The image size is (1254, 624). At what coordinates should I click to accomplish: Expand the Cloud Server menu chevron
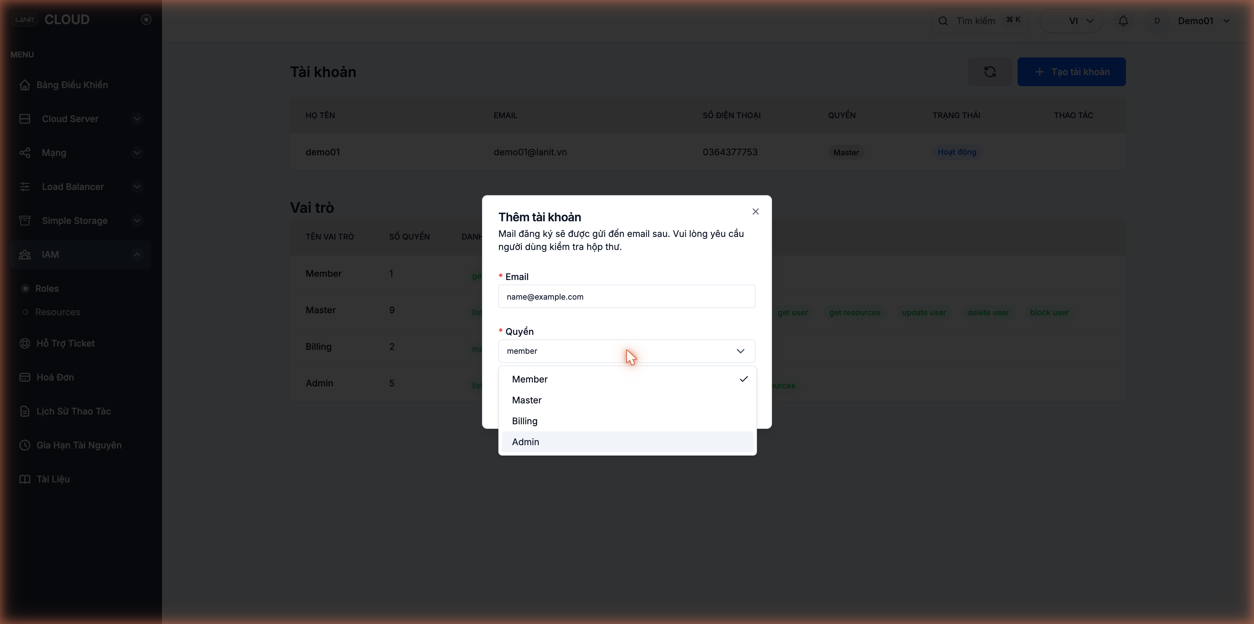click(137, 119)
